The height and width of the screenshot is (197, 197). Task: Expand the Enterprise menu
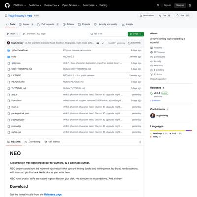pos(90,5)
